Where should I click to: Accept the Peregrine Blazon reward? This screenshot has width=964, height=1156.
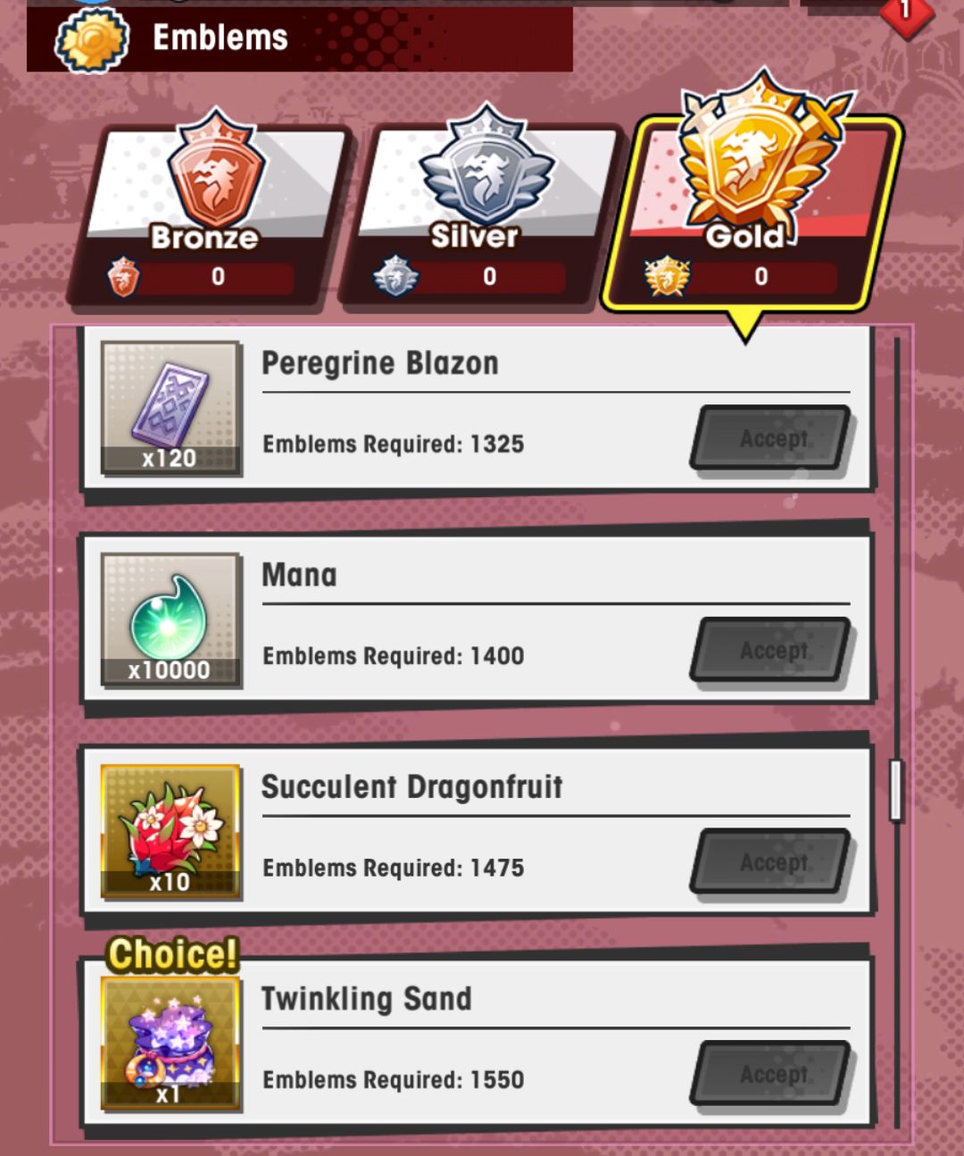point(772,438)
